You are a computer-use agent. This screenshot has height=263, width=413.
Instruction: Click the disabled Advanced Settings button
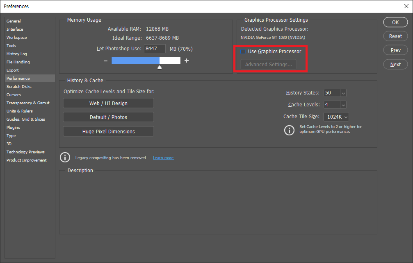[x=268, y=64]
